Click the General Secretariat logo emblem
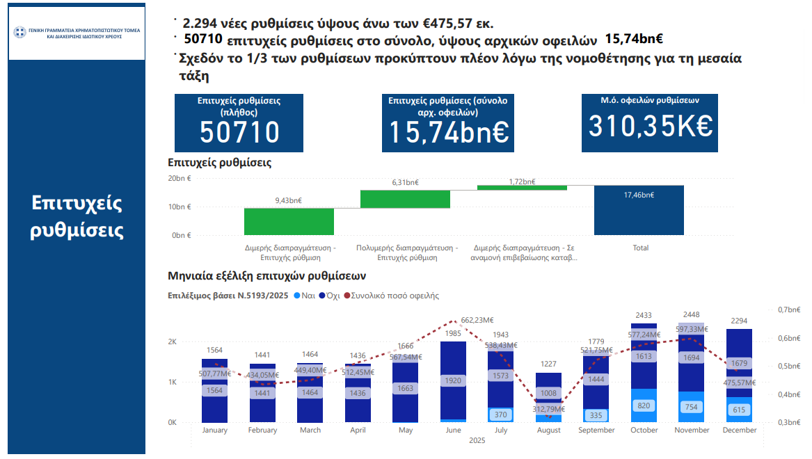Screen dimensions: 812x459 point(19,32)
